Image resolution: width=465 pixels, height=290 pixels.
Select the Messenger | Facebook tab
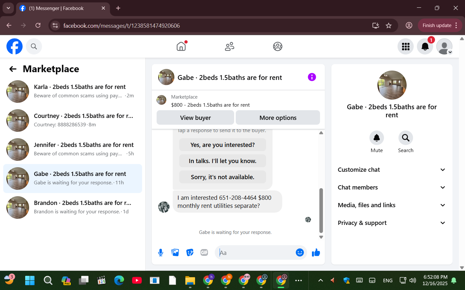tap(63, 8)
